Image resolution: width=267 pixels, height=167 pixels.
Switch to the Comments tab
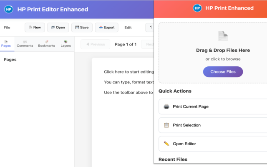(x=25, y=44)
